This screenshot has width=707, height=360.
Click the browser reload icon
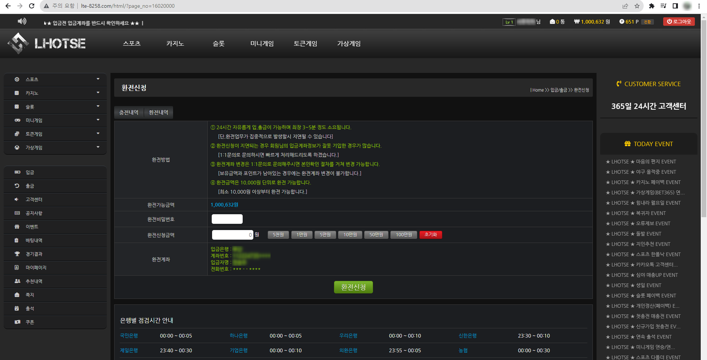coord(32,6)
